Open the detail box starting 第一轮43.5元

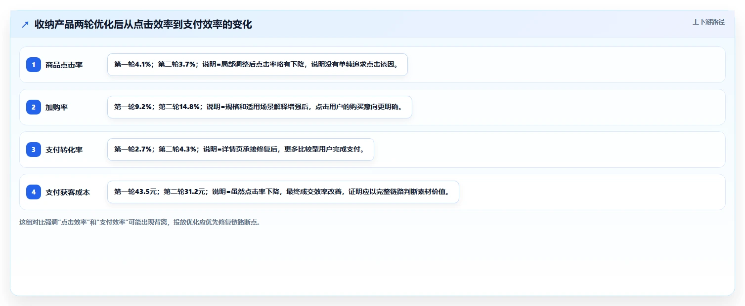(283, 192)
